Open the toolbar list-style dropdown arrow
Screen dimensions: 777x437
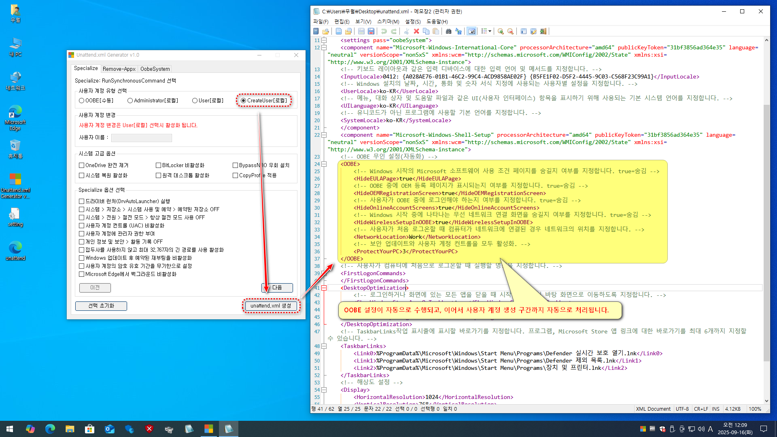(x=490, y=31)
